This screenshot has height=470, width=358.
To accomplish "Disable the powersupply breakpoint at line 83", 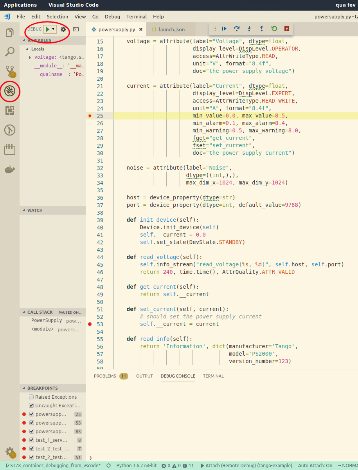I will click(x=32, y=431).
